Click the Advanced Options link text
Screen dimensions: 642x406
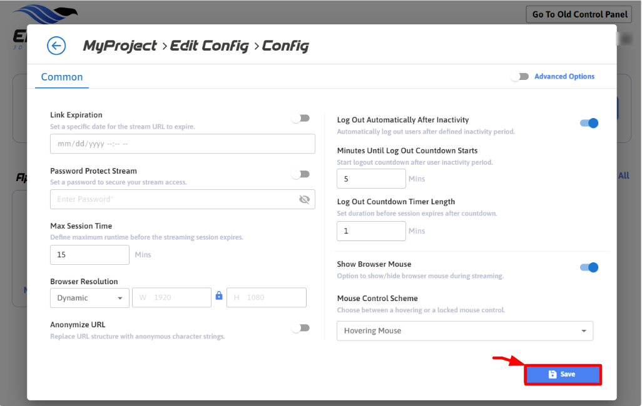coord(564,77)
